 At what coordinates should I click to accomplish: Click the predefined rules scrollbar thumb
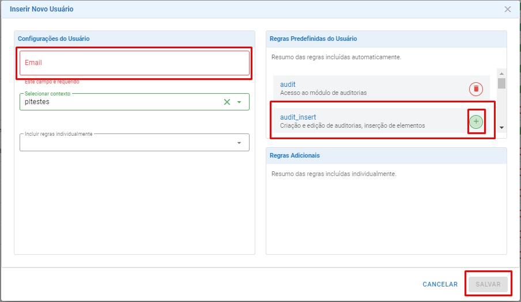(x=502, y=83)
